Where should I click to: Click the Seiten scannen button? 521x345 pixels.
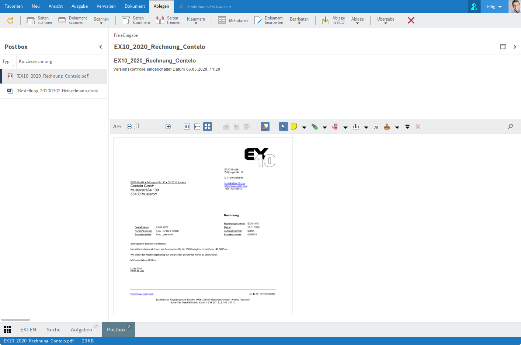tap(39, 21)
